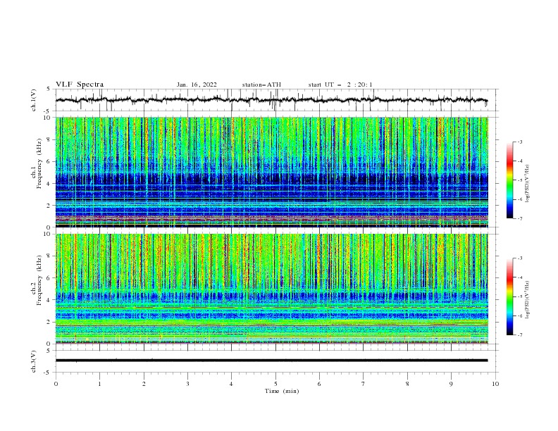
Task: Click the 'ch.1(V)' axis label
Action: pyautogui.click(x=34, y=100)
